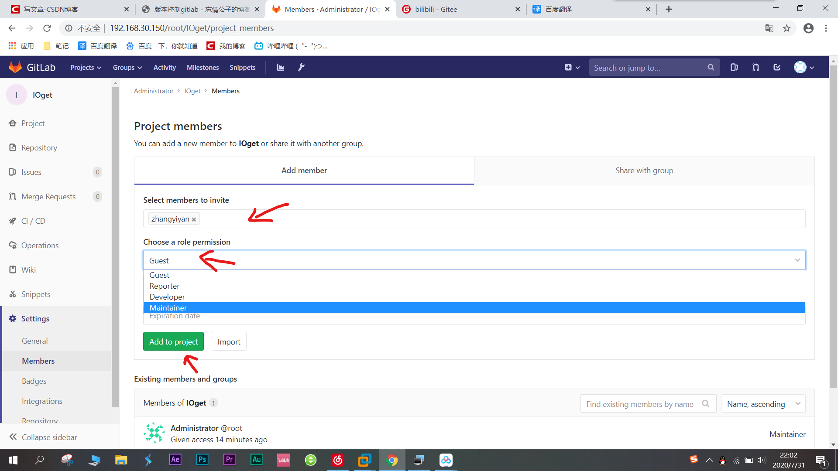Viewport: 838px width, 471px height.
Task: Open the Admin Area wrench icon
Action: coord(302,67)
